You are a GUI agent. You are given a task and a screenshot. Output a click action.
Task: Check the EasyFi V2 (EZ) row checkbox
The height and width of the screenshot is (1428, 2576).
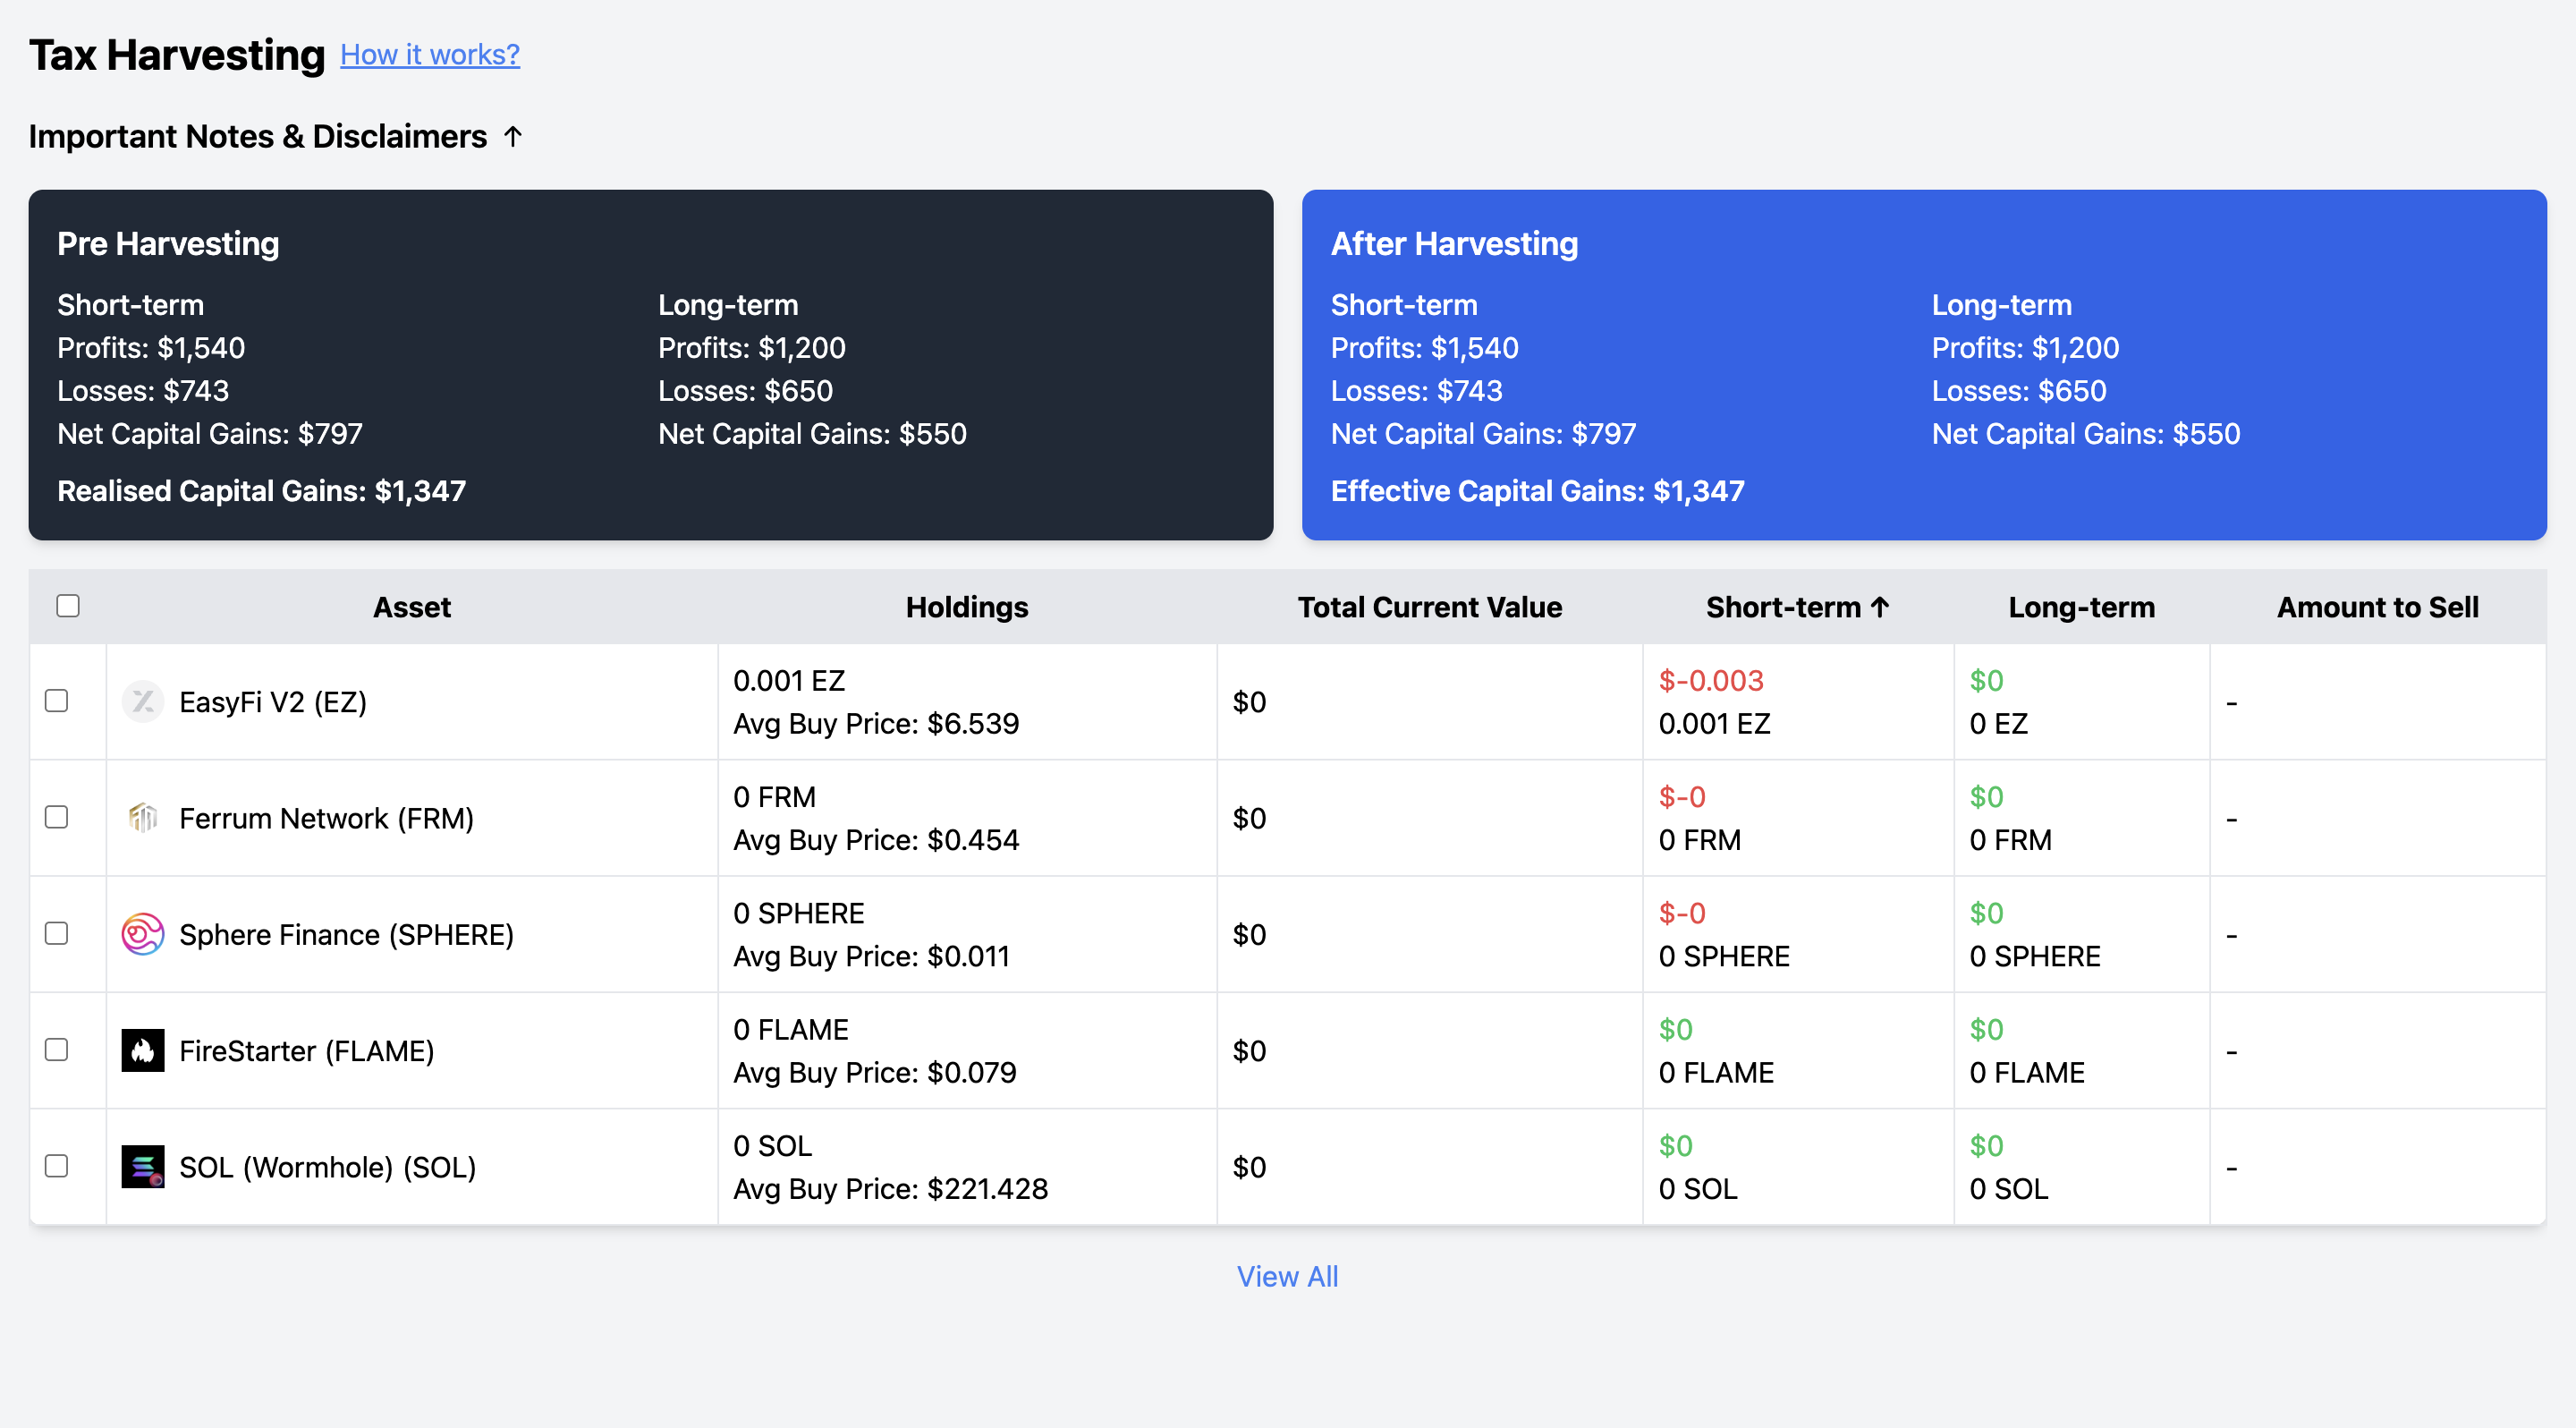point(57,700)
